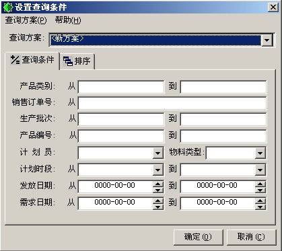This screenshot has height=251, width=282.
Task: Click the 产品类别 从 text box
Action: [121, 87]
